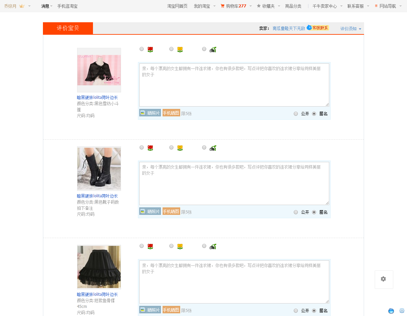Open 收藏夹 favorites
407x316 pixels.
268,6
